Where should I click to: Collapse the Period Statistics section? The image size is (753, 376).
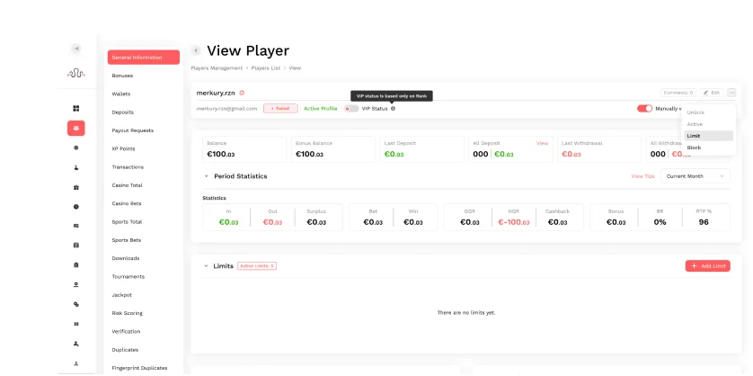coord(206,176)
